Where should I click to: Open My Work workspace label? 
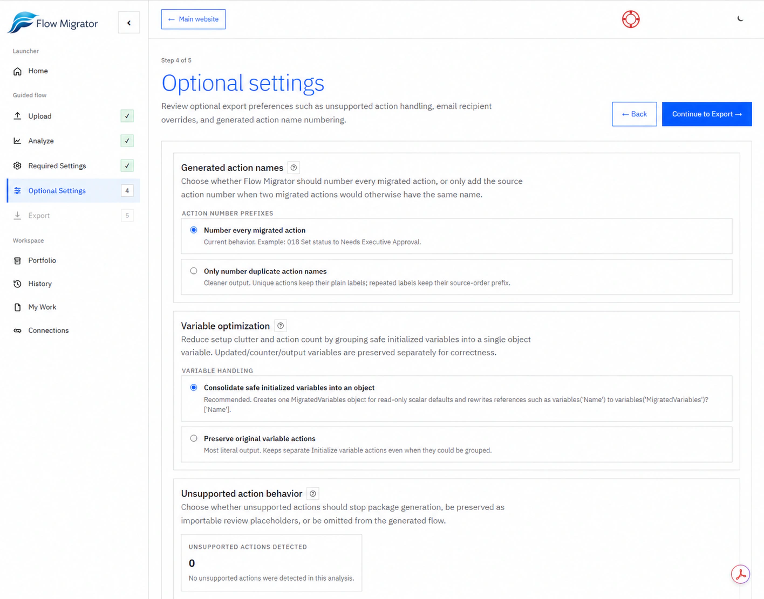pos(42,307)
